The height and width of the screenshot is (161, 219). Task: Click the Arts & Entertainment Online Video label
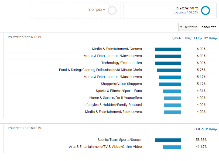(x=105, y=147)
